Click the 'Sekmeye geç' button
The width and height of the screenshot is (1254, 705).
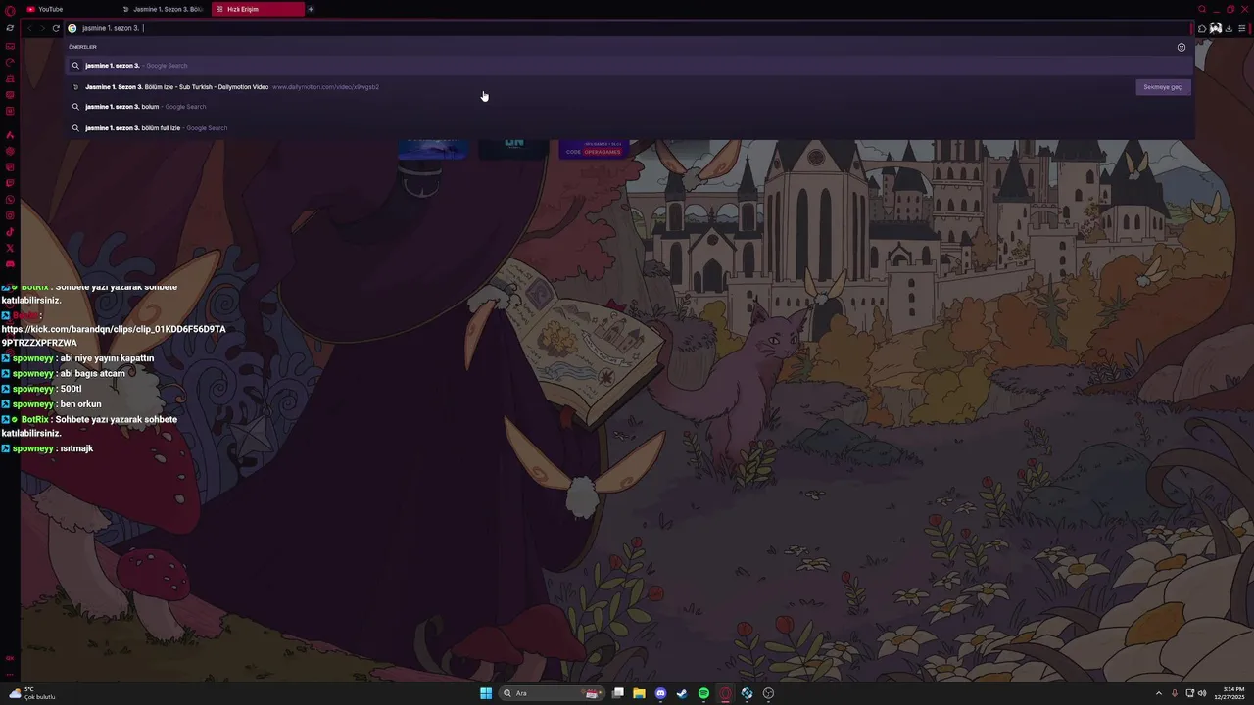[1163, 87]
